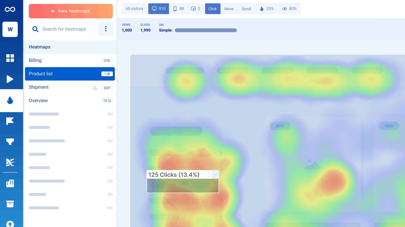Open the building organization icon

10,183
